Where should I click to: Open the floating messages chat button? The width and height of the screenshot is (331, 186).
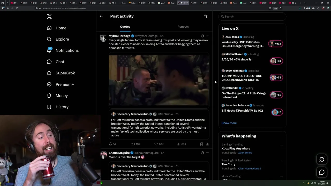point(322,172)
